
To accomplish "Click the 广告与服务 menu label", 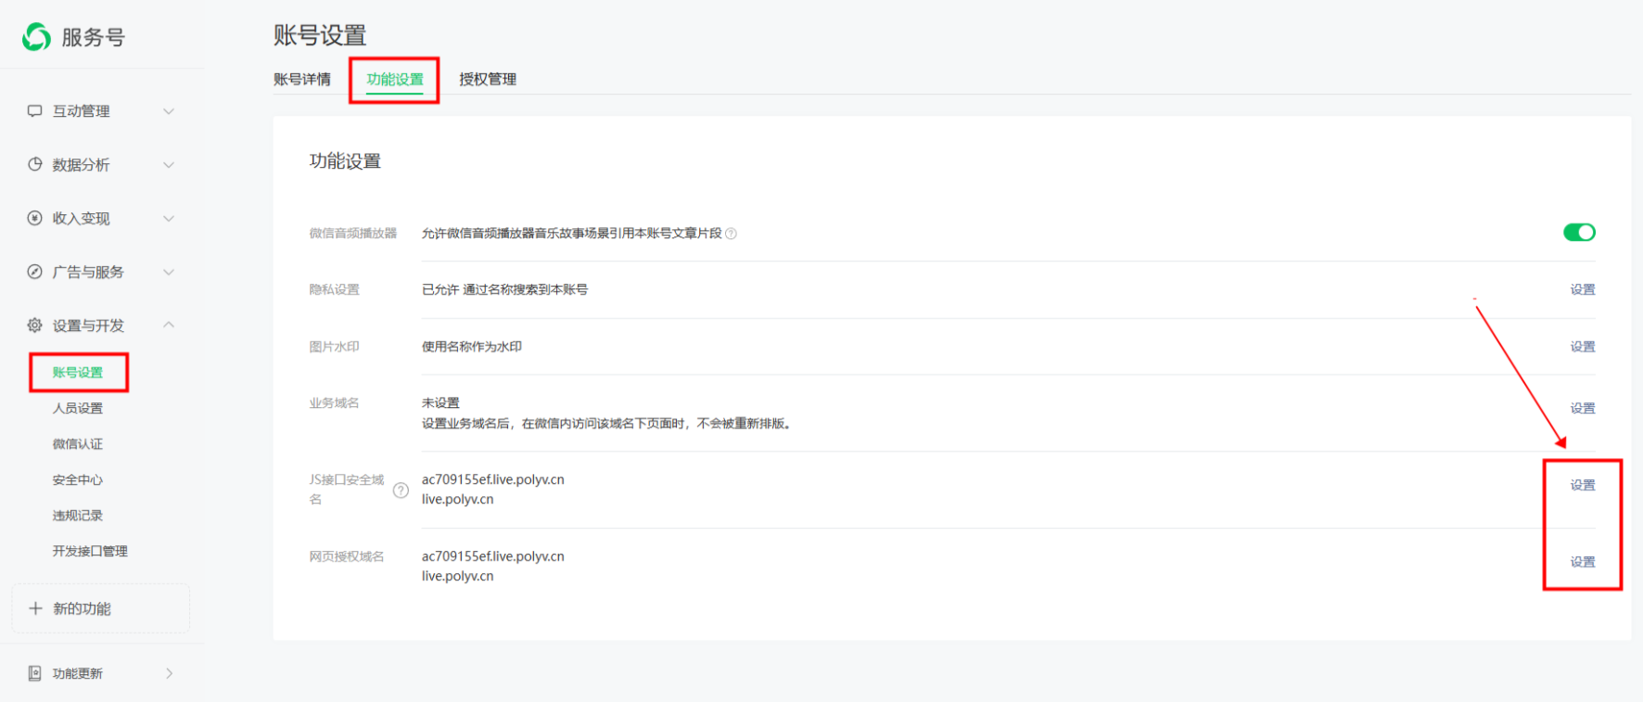I will click(88, 273).
